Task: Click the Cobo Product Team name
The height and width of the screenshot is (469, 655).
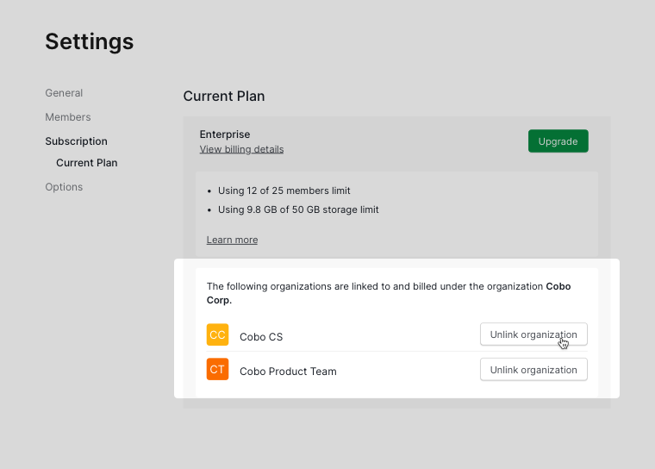Action: click(x=288, y=372)
